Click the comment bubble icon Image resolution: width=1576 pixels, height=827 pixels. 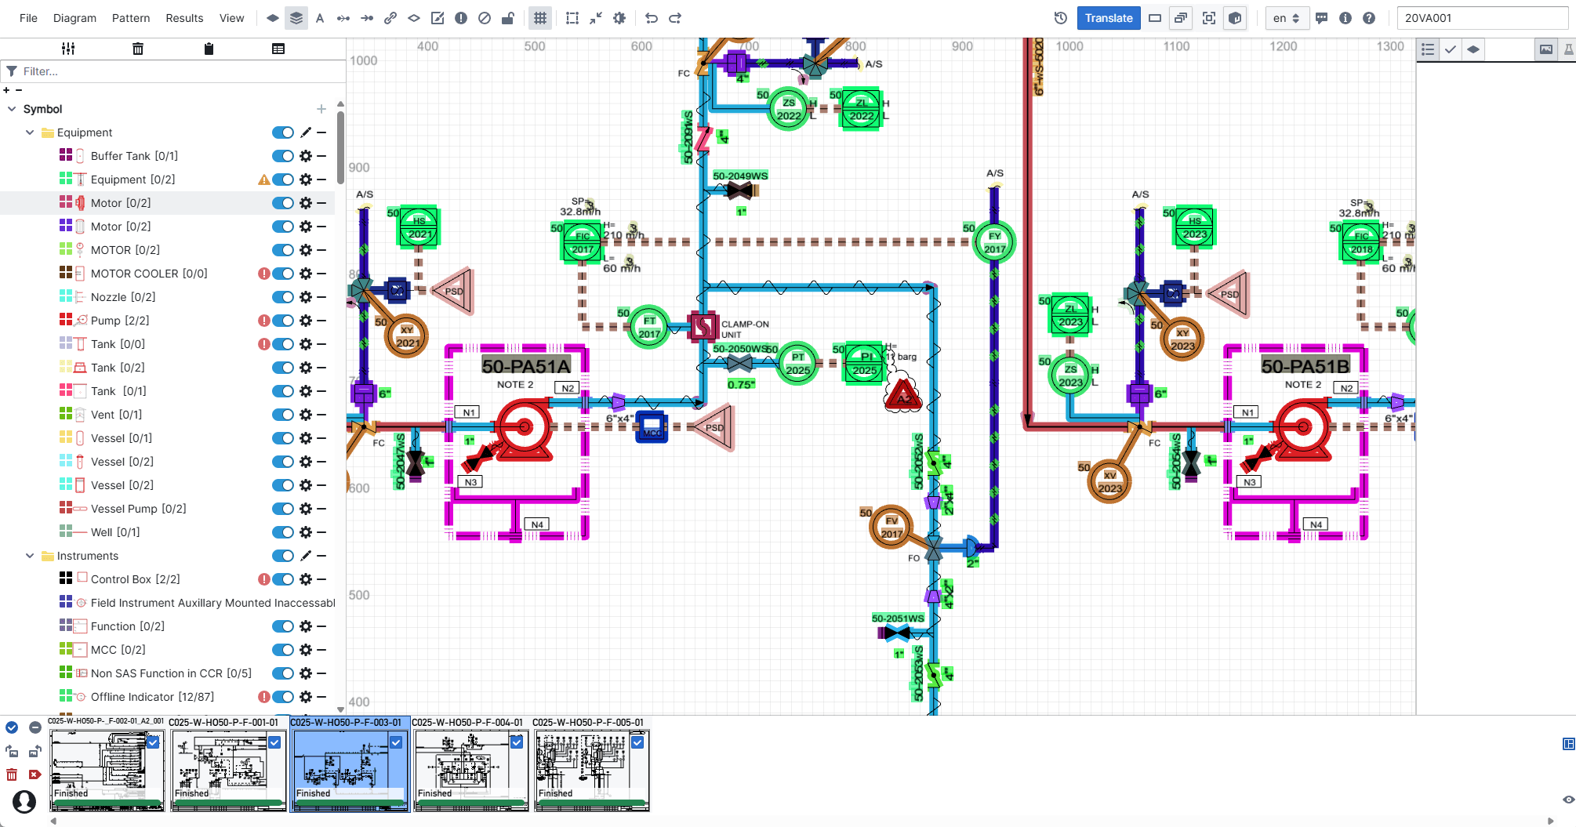pos(1322,17)
